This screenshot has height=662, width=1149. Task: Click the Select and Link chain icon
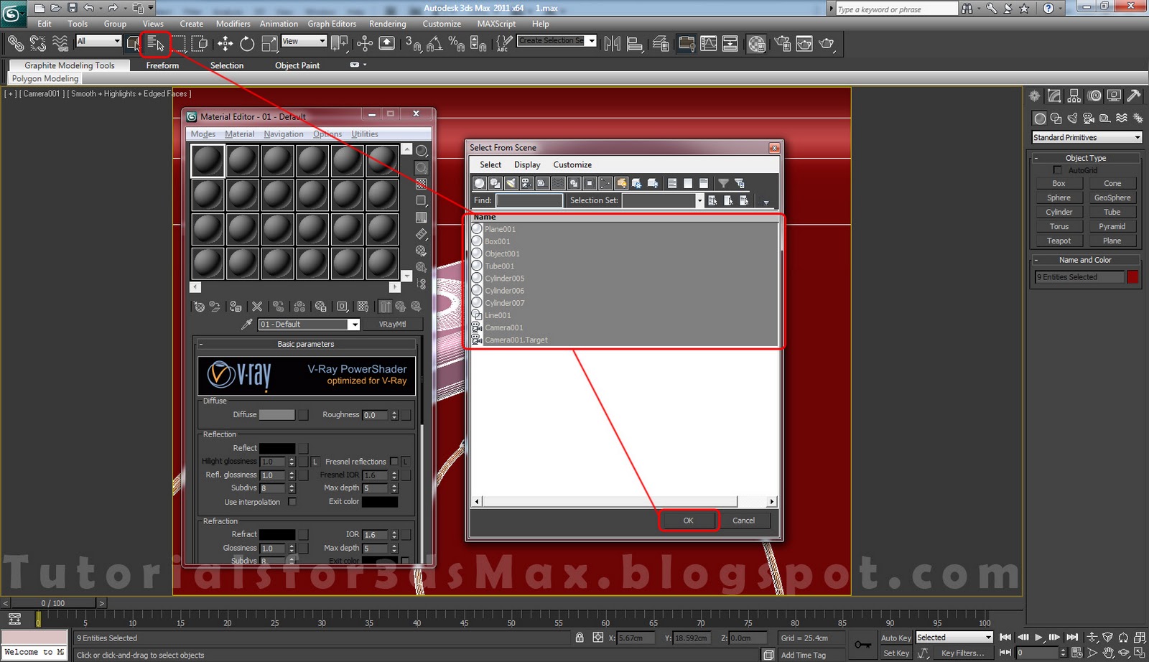click(x=15, y=44)
